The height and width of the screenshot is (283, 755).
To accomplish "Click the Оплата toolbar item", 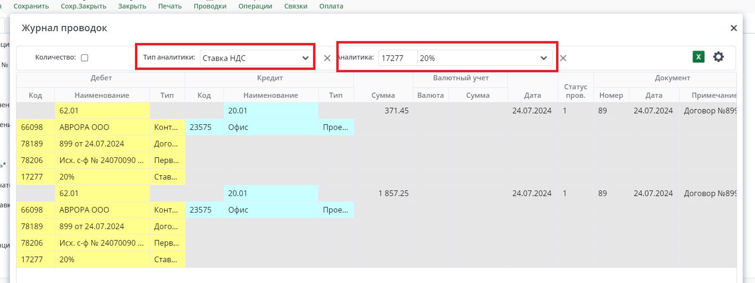I will [331, 6].
